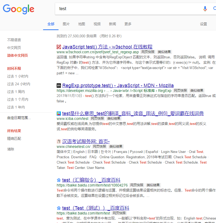Viewport: 216px width, 223px height.
Task: Open 自定日期范围... option
Action: (19, 118)
